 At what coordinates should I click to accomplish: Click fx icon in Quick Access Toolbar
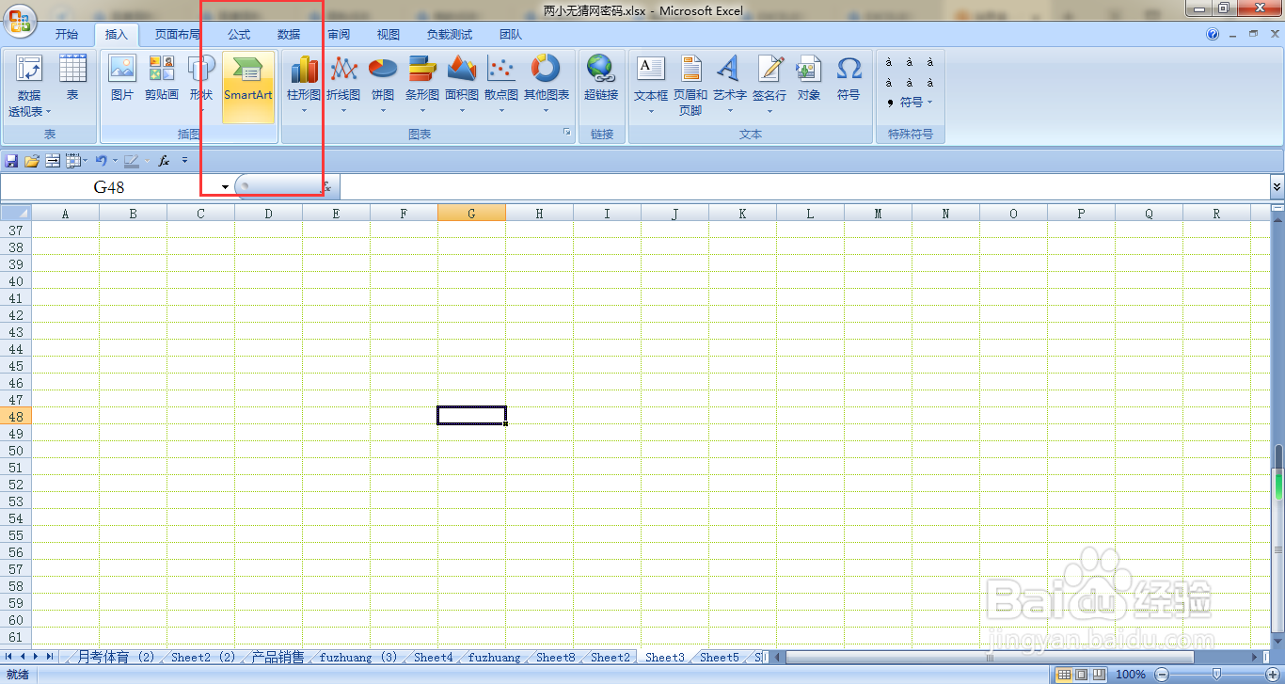tap(164, 161)
